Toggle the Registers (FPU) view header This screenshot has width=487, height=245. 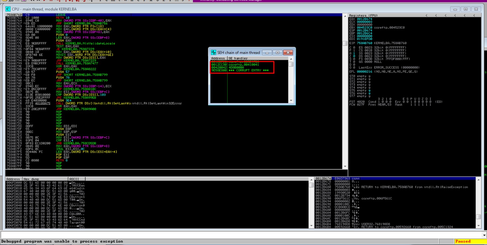pos(363,15)
